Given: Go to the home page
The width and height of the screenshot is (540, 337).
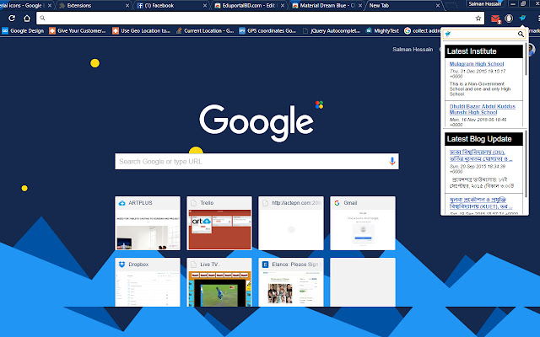Looking at the screenshot, I should click(x=27, y=19).
